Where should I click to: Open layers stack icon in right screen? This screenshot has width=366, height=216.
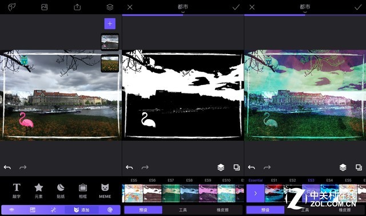click(x=343, y=167)
